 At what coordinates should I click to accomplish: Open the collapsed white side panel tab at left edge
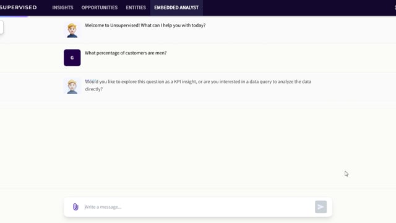coord(1,27)
